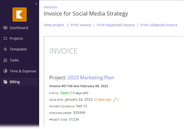Screen dimensions: 186x129
Task: Click the 13 days left text
Action: click(79, 93)
